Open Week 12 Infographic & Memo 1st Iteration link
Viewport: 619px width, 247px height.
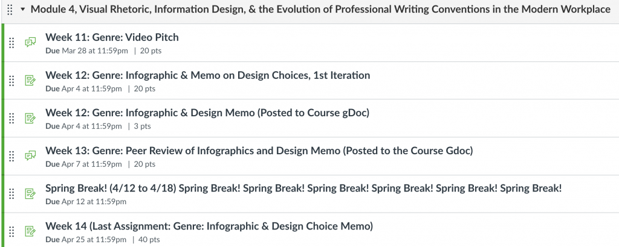pyautogui.click(x=208, y=75)
